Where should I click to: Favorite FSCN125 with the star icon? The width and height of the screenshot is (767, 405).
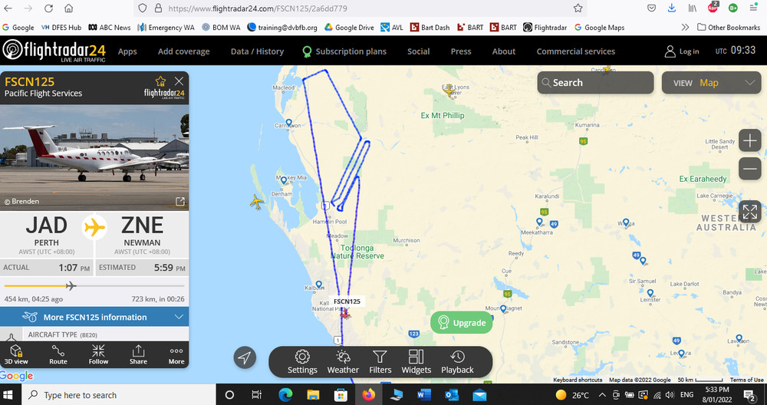pyautogui.click(x=160, y=81)
